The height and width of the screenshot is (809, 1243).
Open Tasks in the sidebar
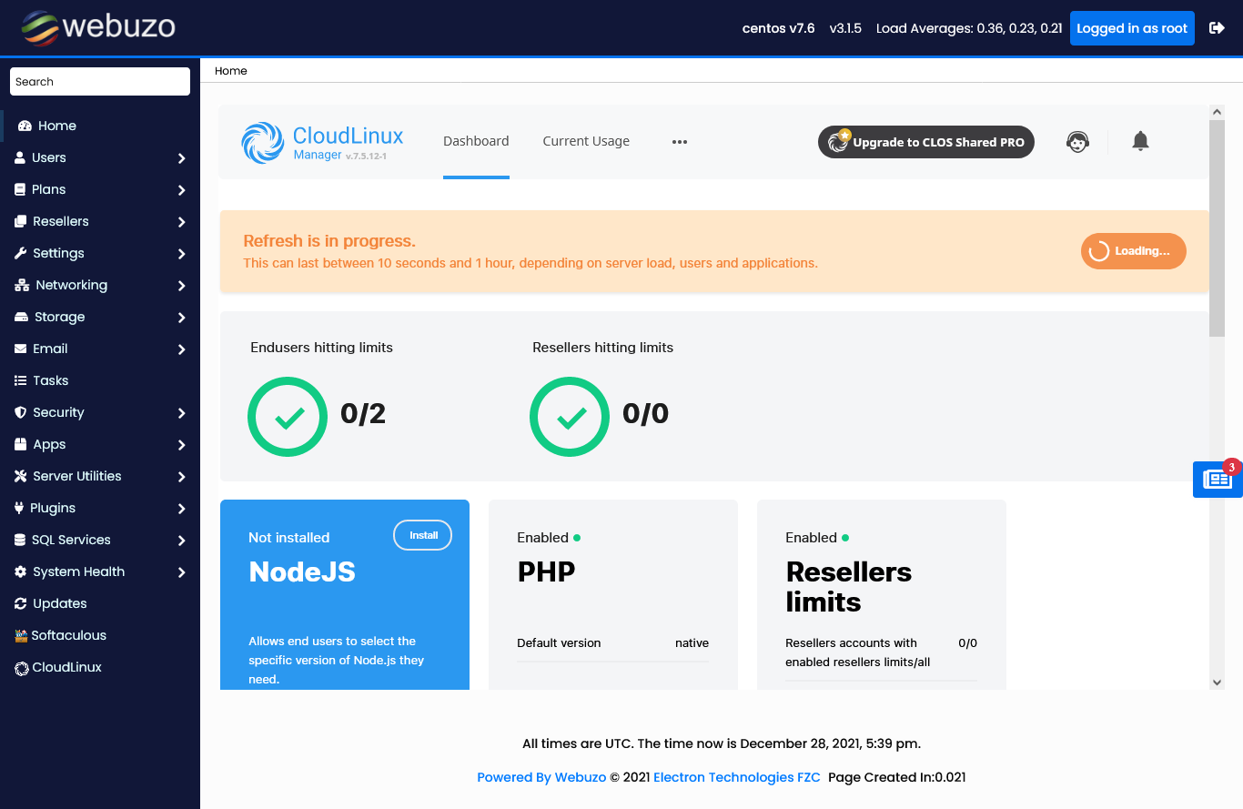[x=50, y=380]
